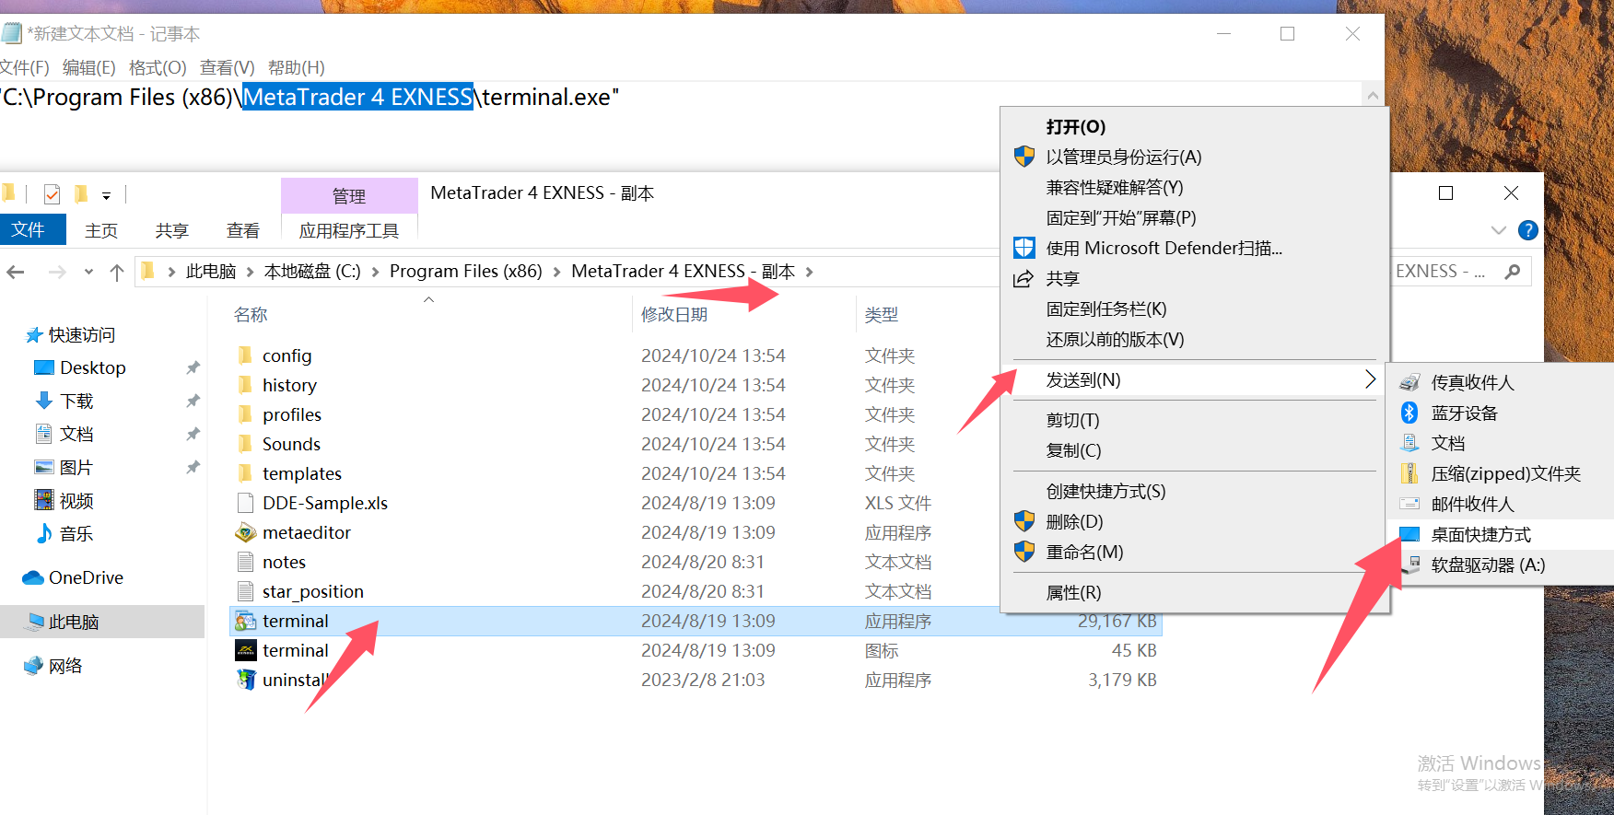This screenshot has width=1614, height=815.
Task: Click the metaeditor application icon
Action: 245,532
